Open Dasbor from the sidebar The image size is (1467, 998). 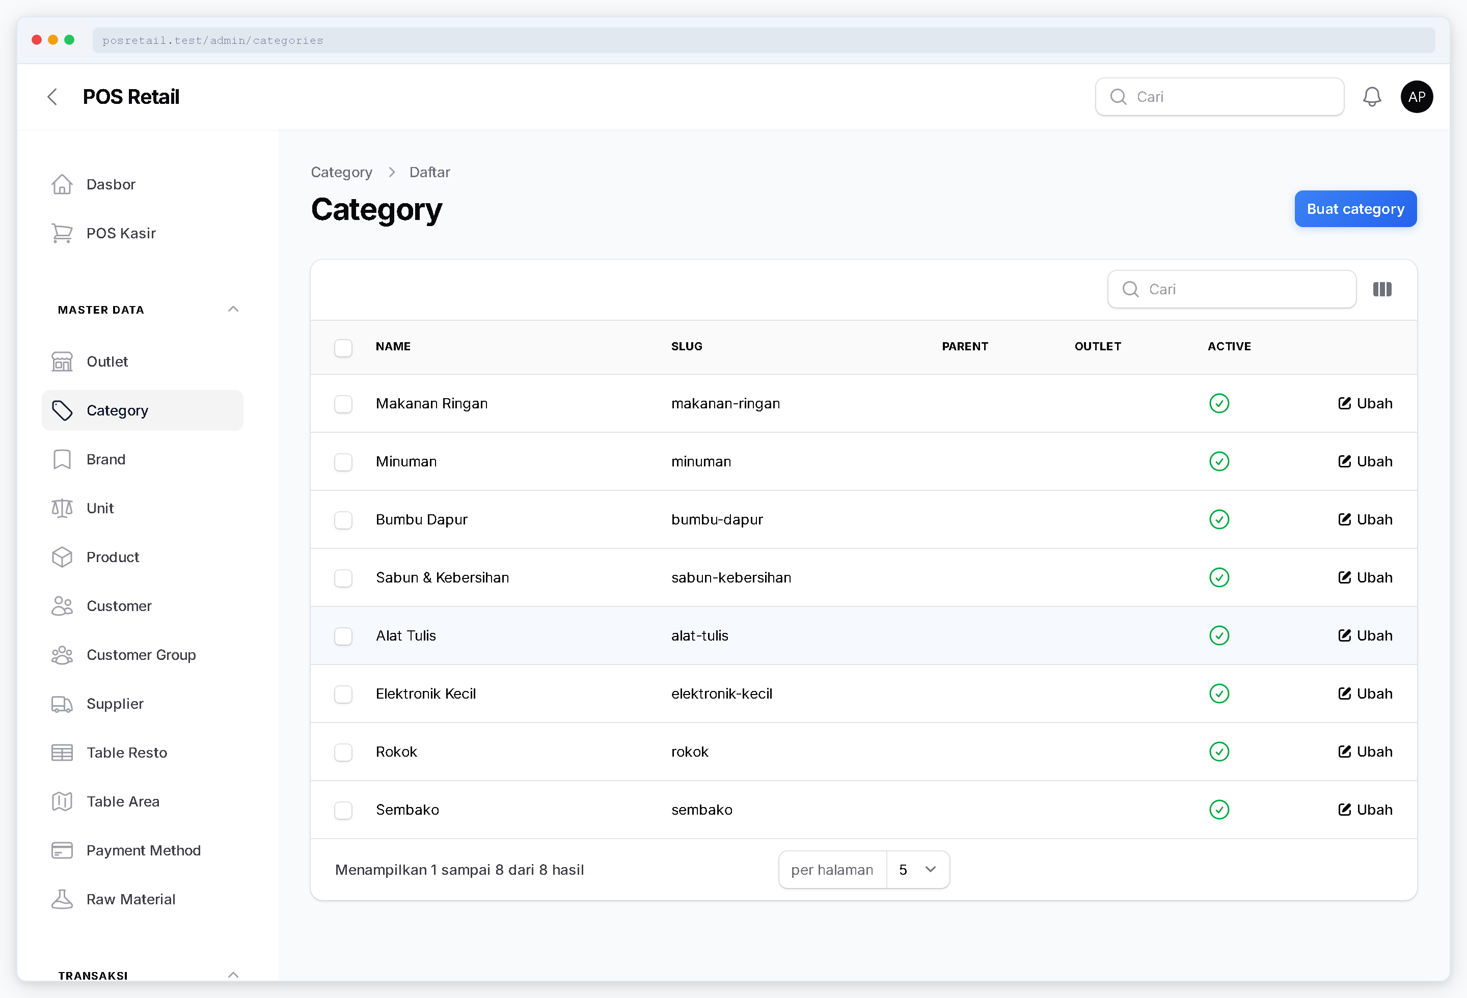(143, 184)
